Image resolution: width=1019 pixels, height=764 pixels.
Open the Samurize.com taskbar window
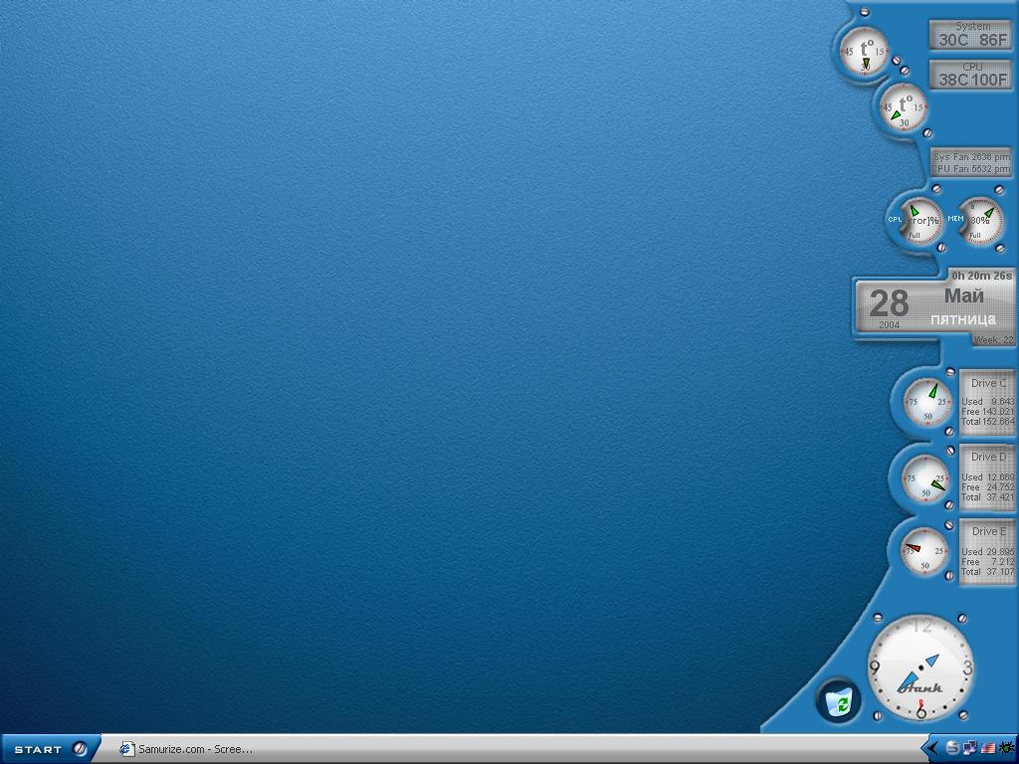pos(186,749)
